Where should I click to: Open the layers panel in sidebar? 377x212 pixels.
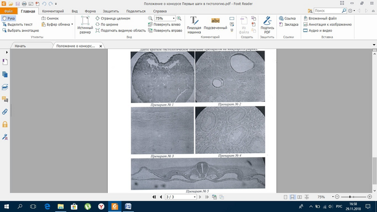point(5,87)
